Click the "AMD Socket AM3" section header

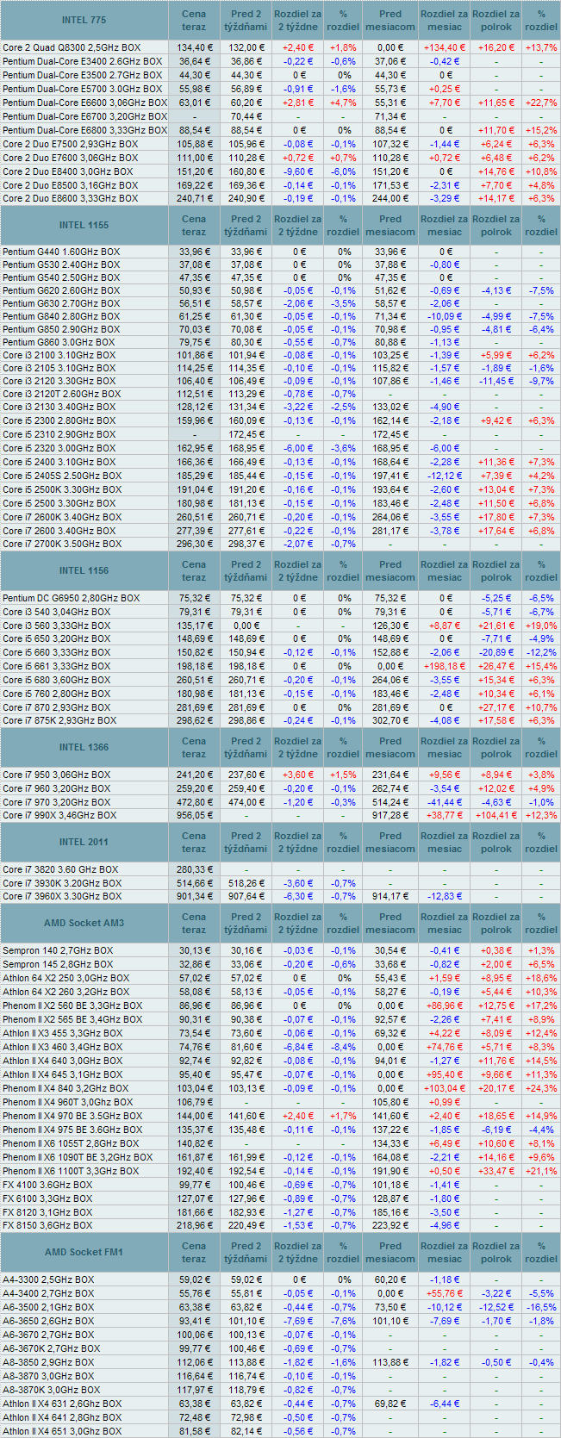pyautogui.click(x=84, y=923)
